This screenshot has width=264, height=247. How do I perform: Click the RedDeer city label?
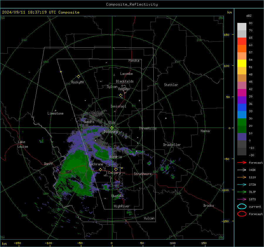coord(124,89)
